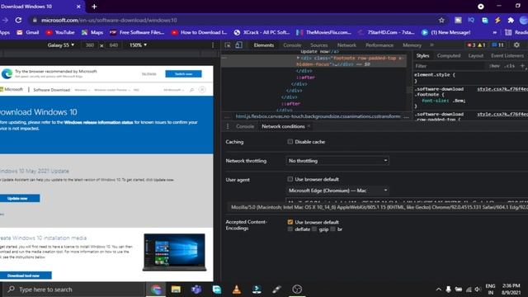Screen dimensions: 528x297
Task: Toggle the br encoding checkbox
Action: (332, 229)
